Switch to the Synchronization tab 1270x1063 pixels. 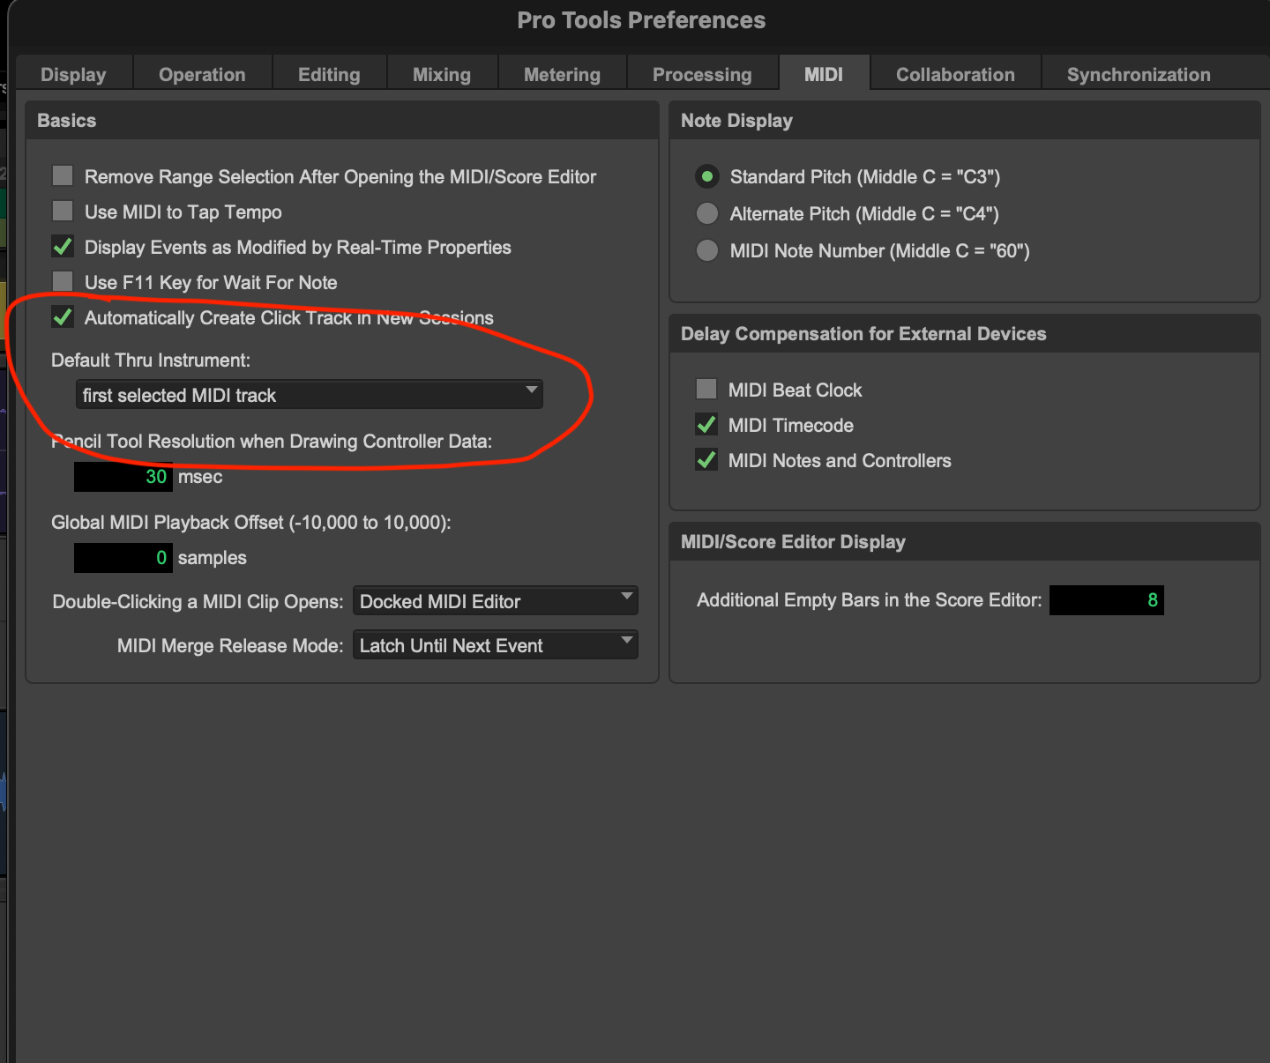click(x=1139, y=74)
